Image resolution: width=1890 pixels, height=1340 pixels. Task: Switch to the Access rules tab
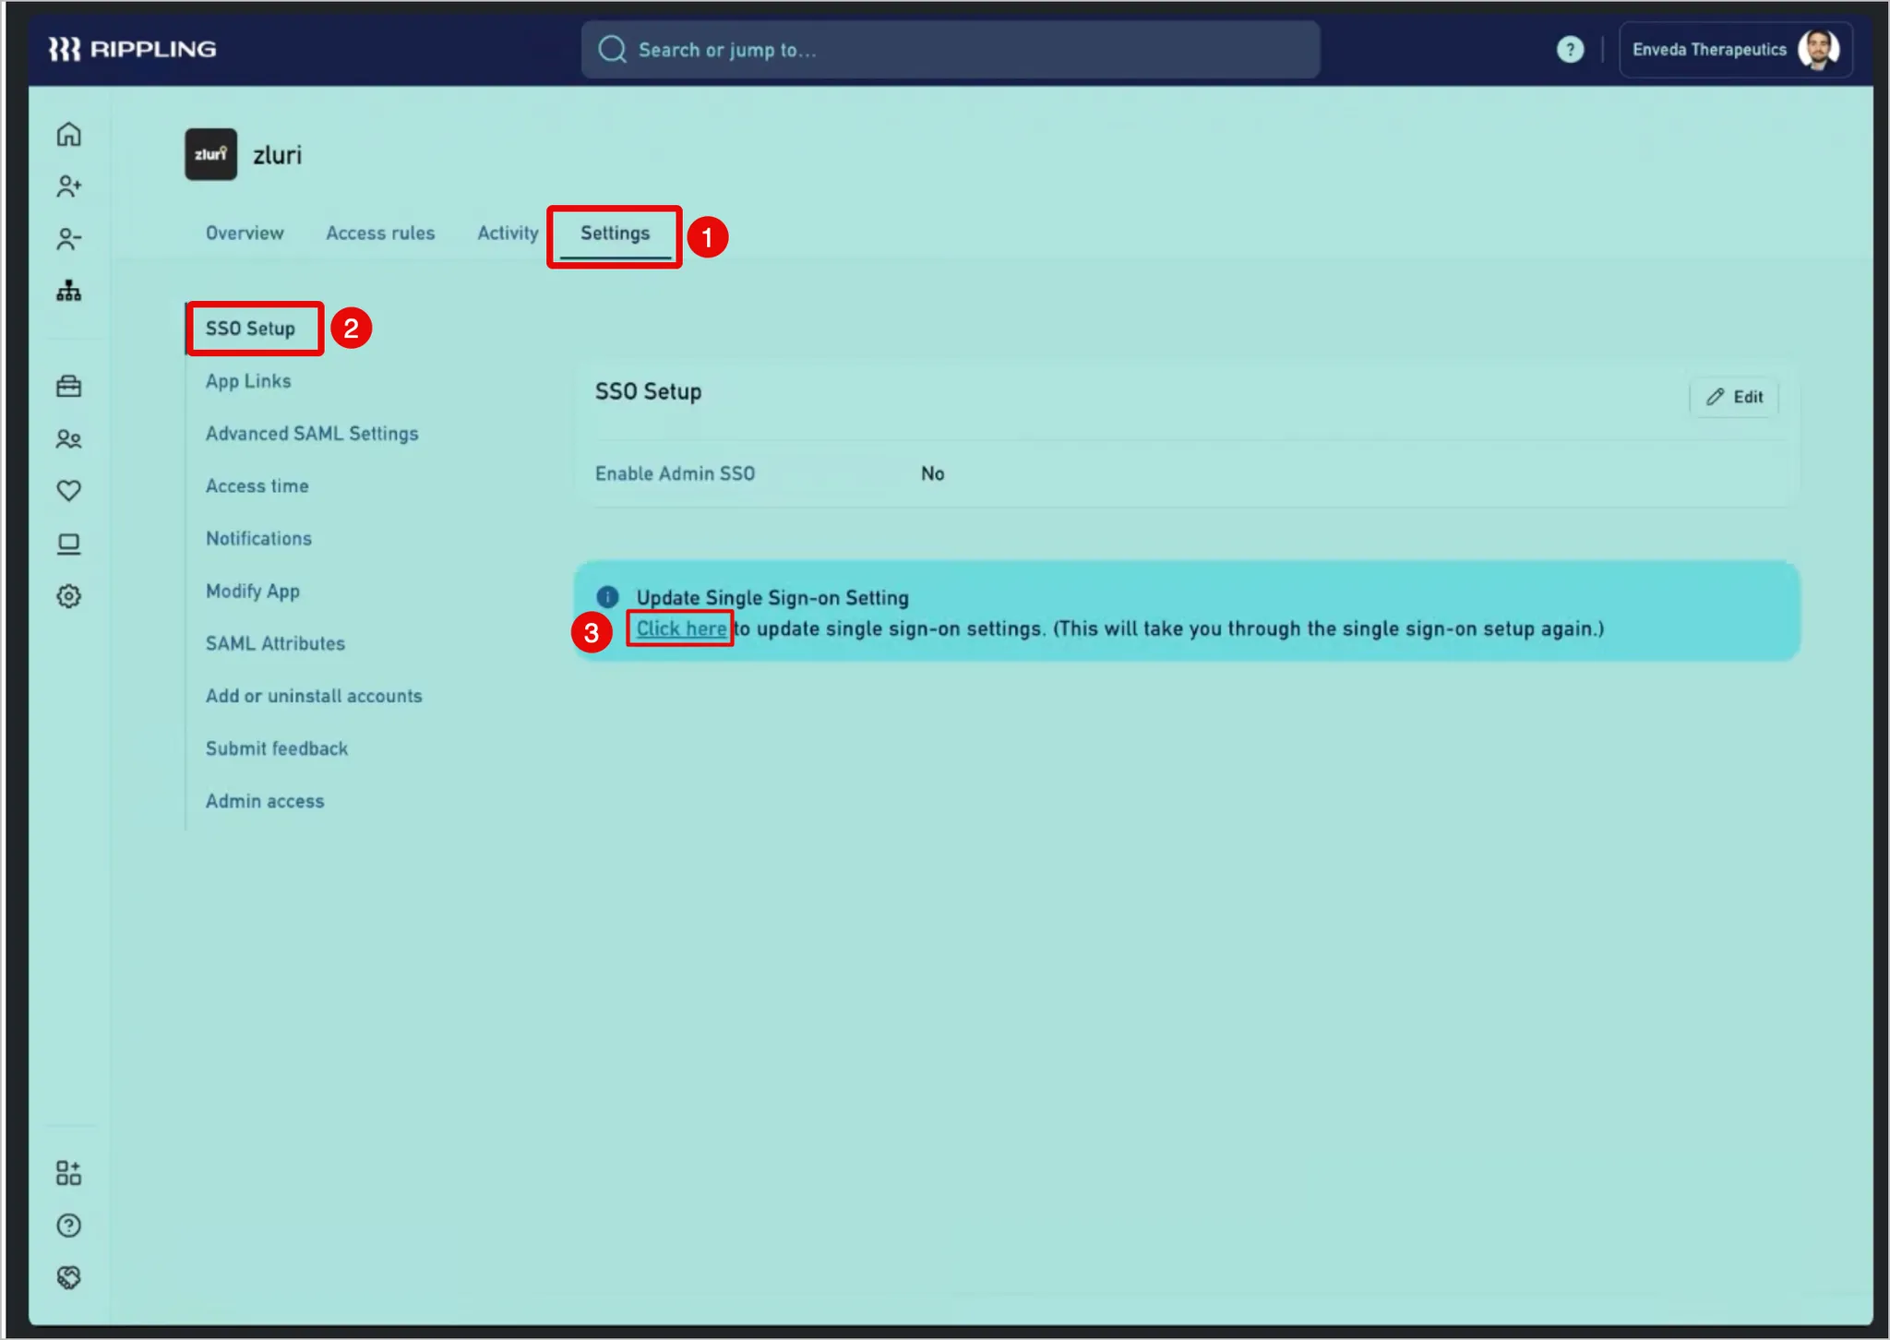point(380,233)
